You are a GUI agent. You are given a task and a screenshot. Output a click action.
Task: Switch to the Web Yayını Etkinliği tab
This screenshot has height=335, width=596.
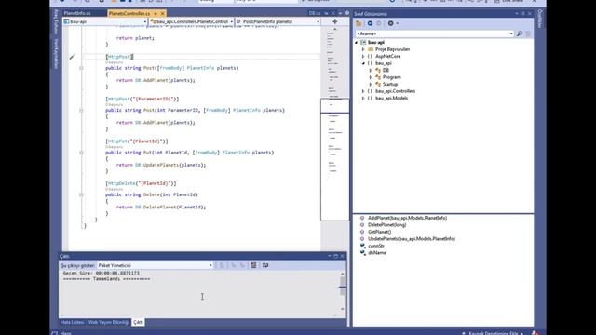[108, 322]
